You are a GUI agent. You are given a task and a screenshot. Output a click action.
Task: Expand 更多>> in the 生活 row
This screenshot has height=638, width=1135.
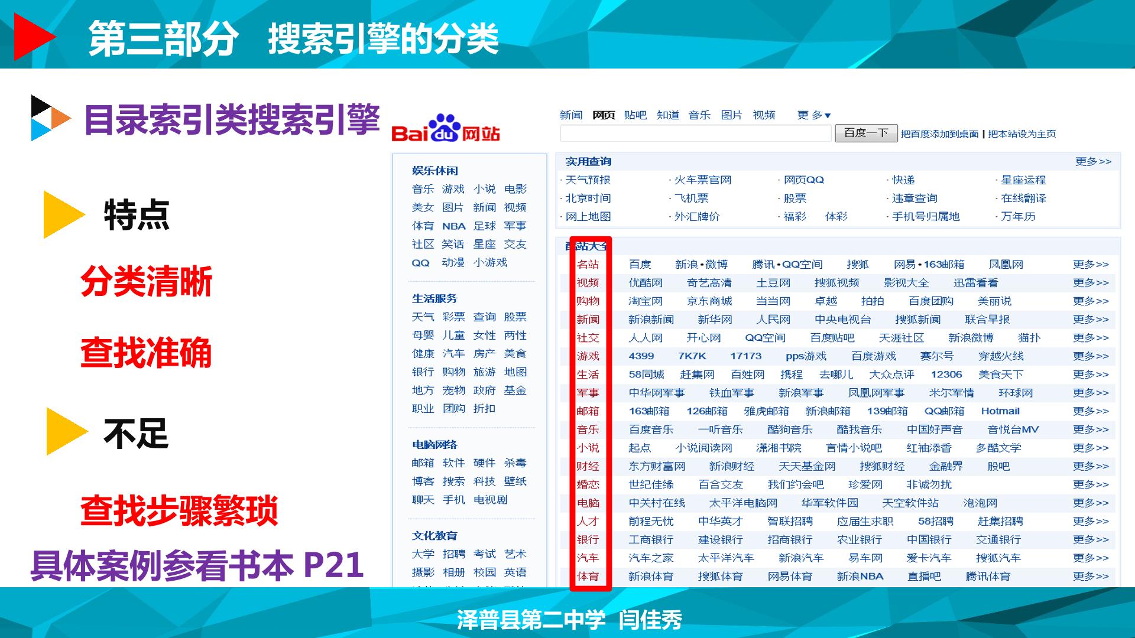pos(1091,375)
